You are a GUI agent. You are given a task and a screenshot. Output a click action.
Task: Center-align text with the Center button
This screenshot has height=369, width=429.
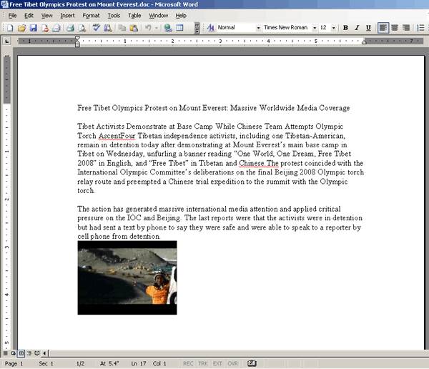[395, 28]
